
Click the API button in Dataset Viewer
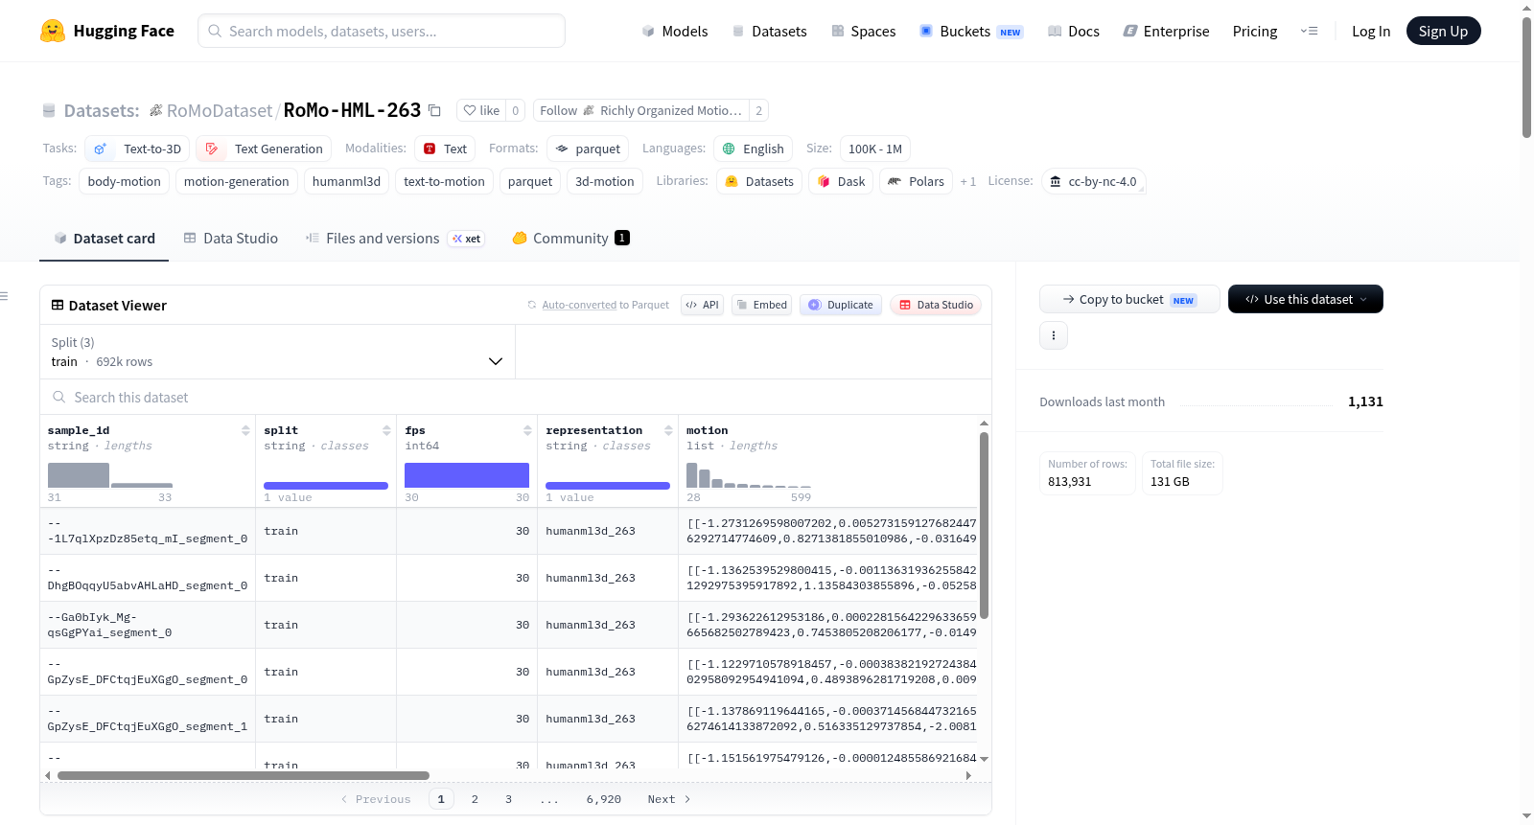tap(702, 305)
